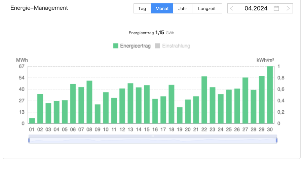Open the calendar icon in date picker
The width and height of the screenshot is (303, 170).
[276, 8]
